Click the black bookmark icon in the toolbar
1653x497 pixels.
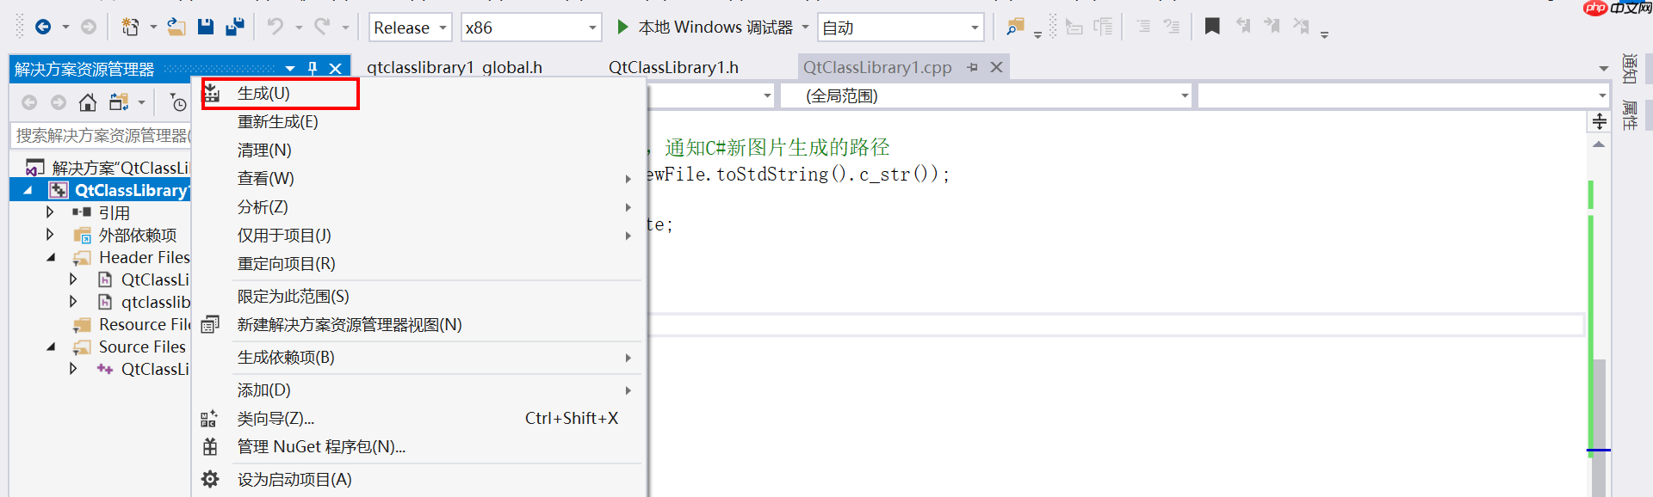[x=1212, y=27]
